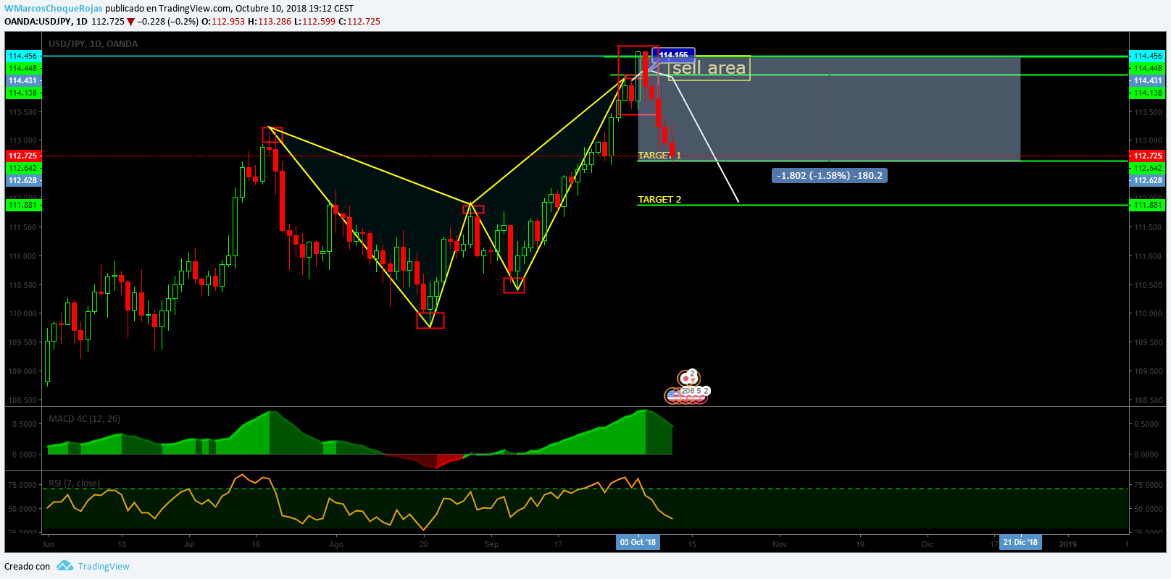
Task: Click the red 112.725 label on left axis
Action: click(23, 156)
